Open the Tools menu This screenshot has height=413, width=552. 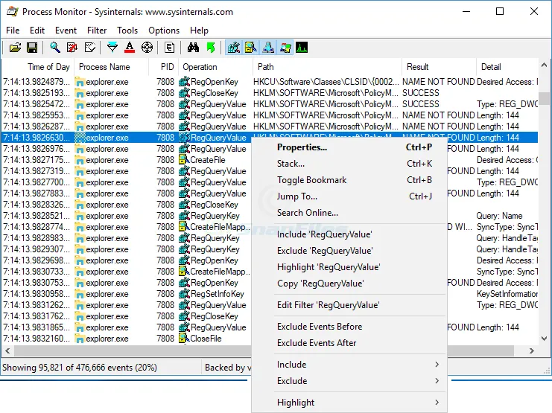(x=127, y=31)
